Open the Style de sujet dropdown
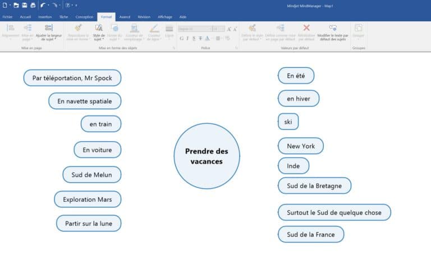The width and height of the screenshot is (431, 260). point(99,32)
